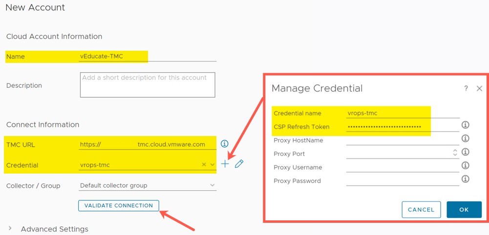
Task: Show info for Proxy HostName
Action: [x=465, y=138]
